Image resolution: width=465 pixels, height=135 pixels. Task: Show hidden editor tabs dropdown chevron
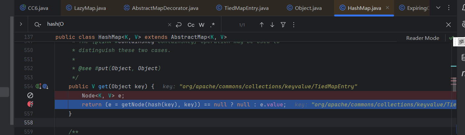pos(438,8)
